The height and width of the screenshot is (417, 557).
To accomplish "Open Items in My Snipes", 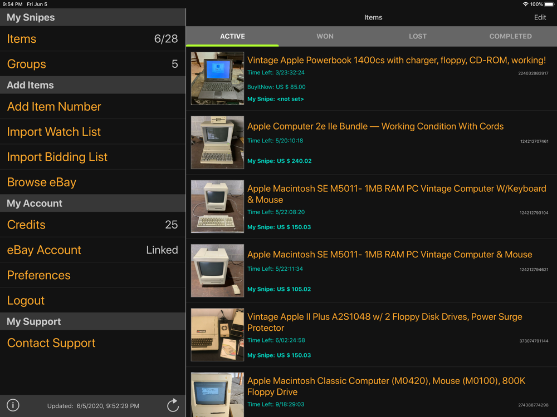I will (x=92, y=39).
